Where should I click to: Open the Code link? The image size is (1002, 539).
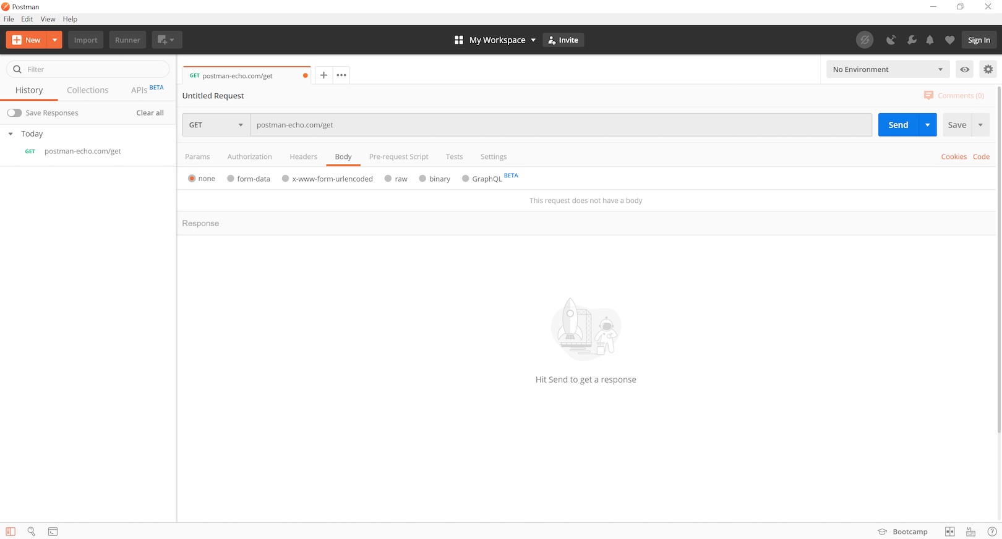pyautogui.click(x=981, y=157)
